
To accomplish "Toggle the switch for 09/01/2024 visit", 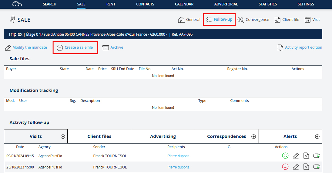I will point(317,156).
